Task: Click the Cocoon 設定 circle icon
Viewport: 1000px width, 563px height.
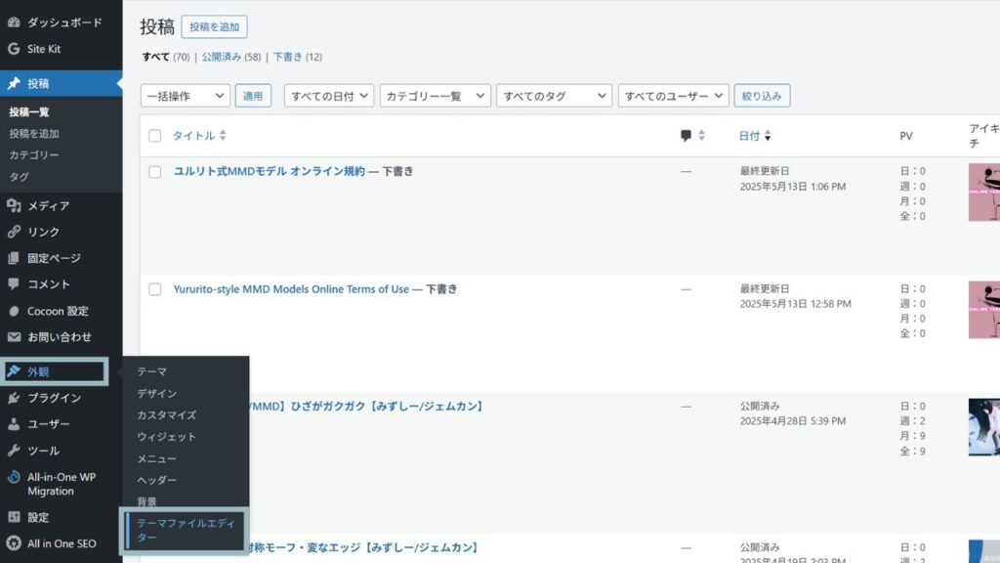Action: pos(14,311)
